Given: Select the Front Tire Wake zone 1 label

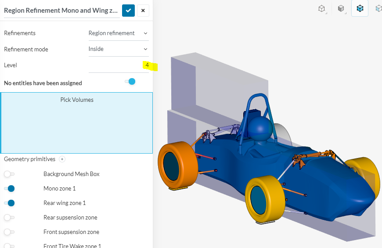Looking at the screenshot, I should coord(72,246).
